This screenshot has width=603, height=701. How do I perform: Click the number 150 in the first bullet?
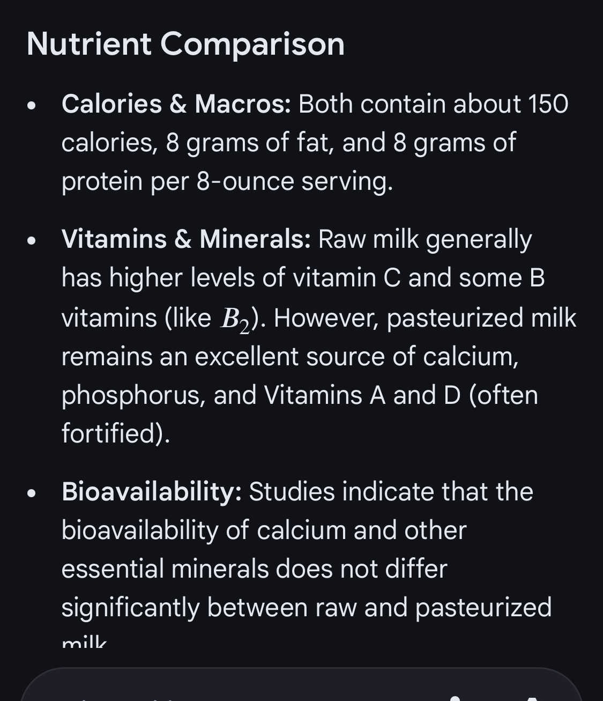(548, 104)
